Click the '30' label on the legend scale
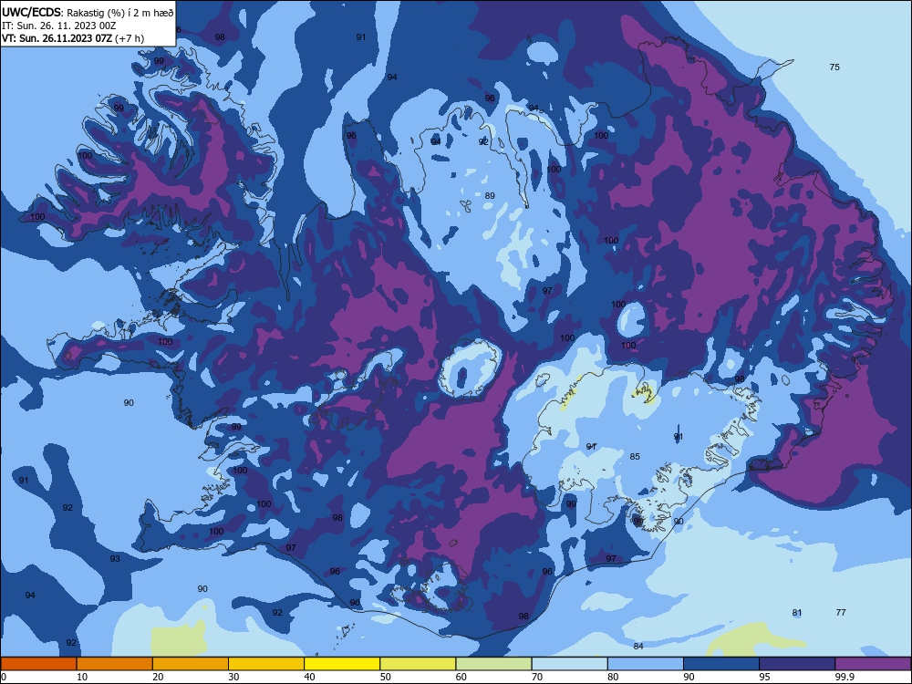 [233, 677]
